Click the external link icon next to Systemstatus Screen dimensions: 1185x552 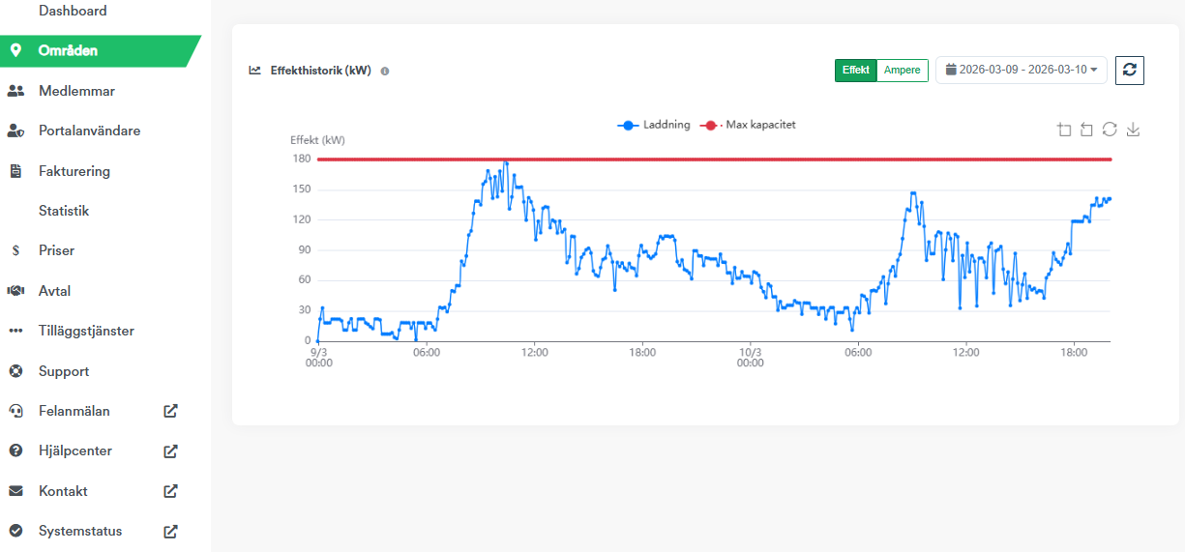tap(170, 531)
